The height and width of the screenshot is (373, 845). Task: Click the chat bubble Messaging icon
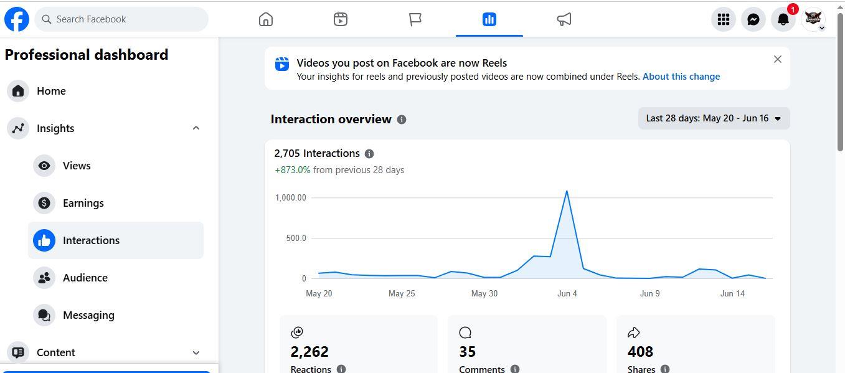point(44,315)
